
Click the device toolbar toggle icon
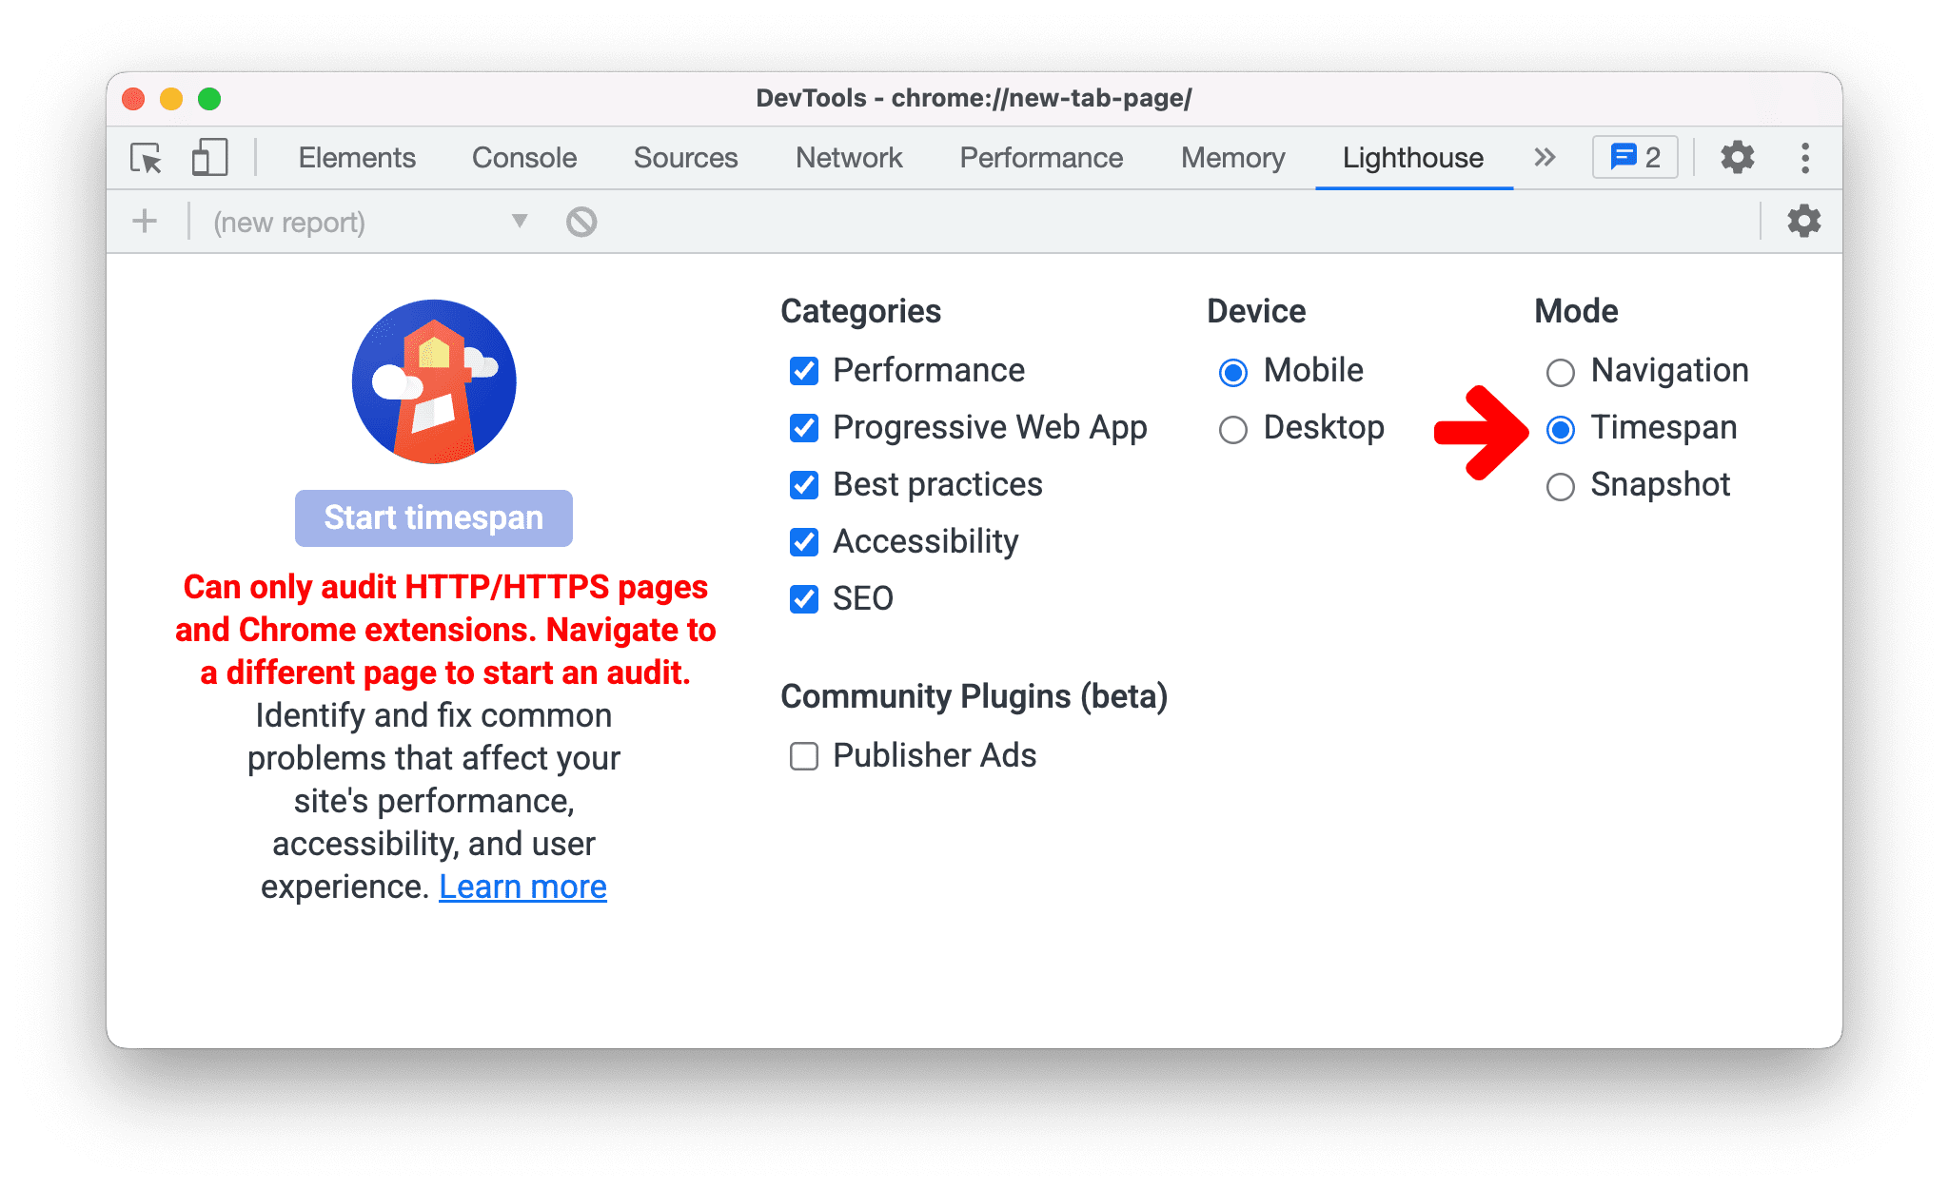[205, 156]
